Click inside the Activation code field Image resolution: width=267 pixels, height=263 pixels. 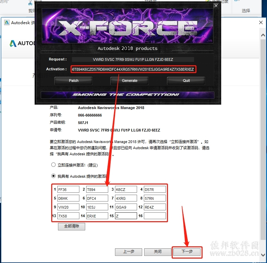point(134,69)
